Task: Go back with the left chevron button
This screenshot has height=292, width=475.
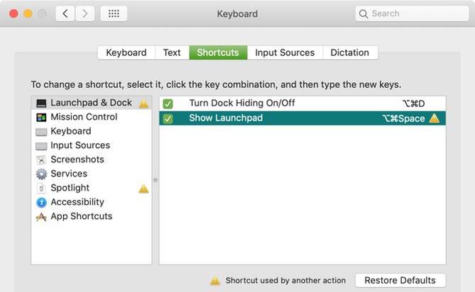Action: tap(65, 13)
